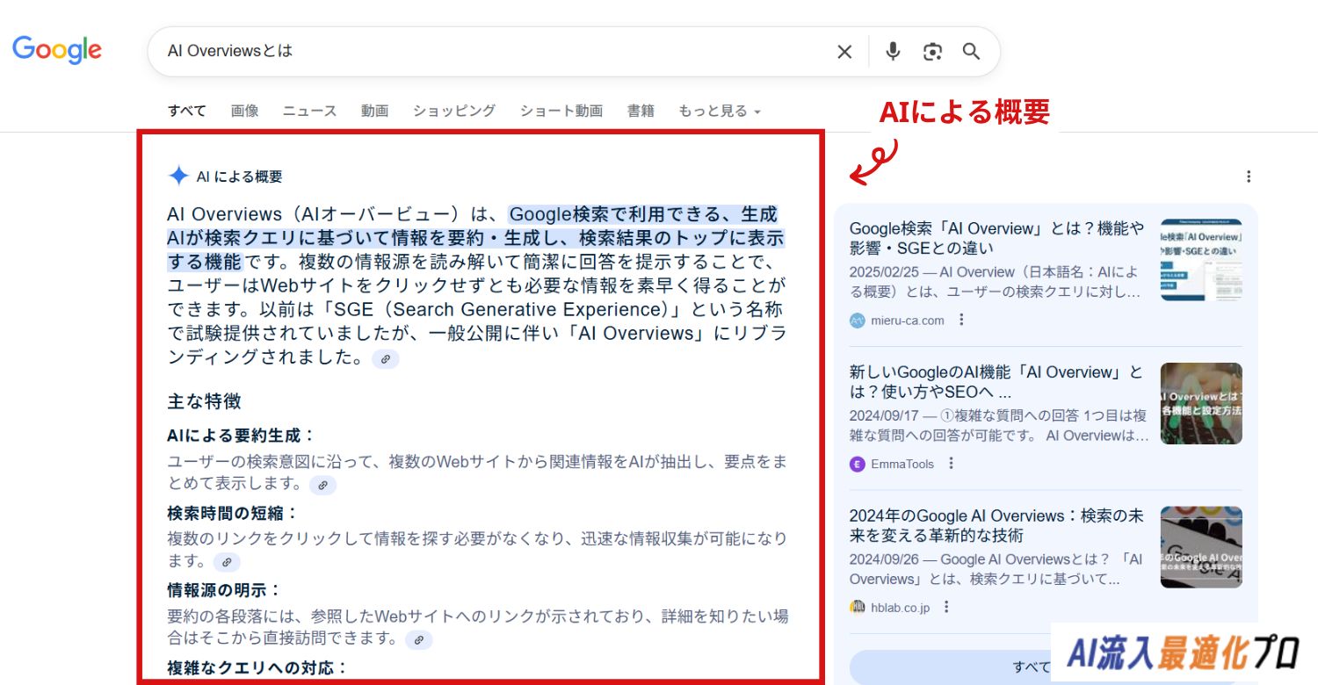Open the AI overview options three-dot menu
The height and width of the screenshot is (685, 1318).
pyautogui.click(x=1249, y=177)
